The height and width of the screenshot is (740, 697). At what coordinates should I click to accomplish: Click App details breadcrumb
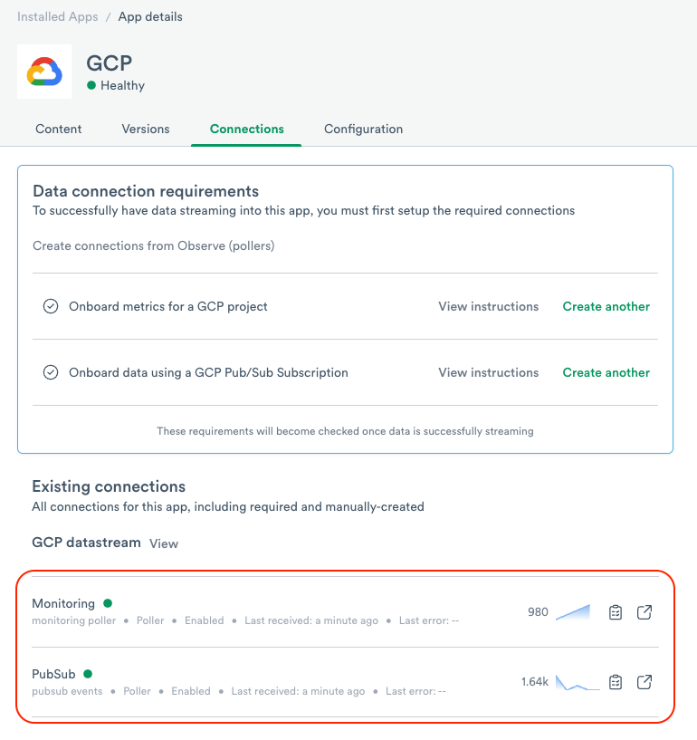click(x=150, y=16)
